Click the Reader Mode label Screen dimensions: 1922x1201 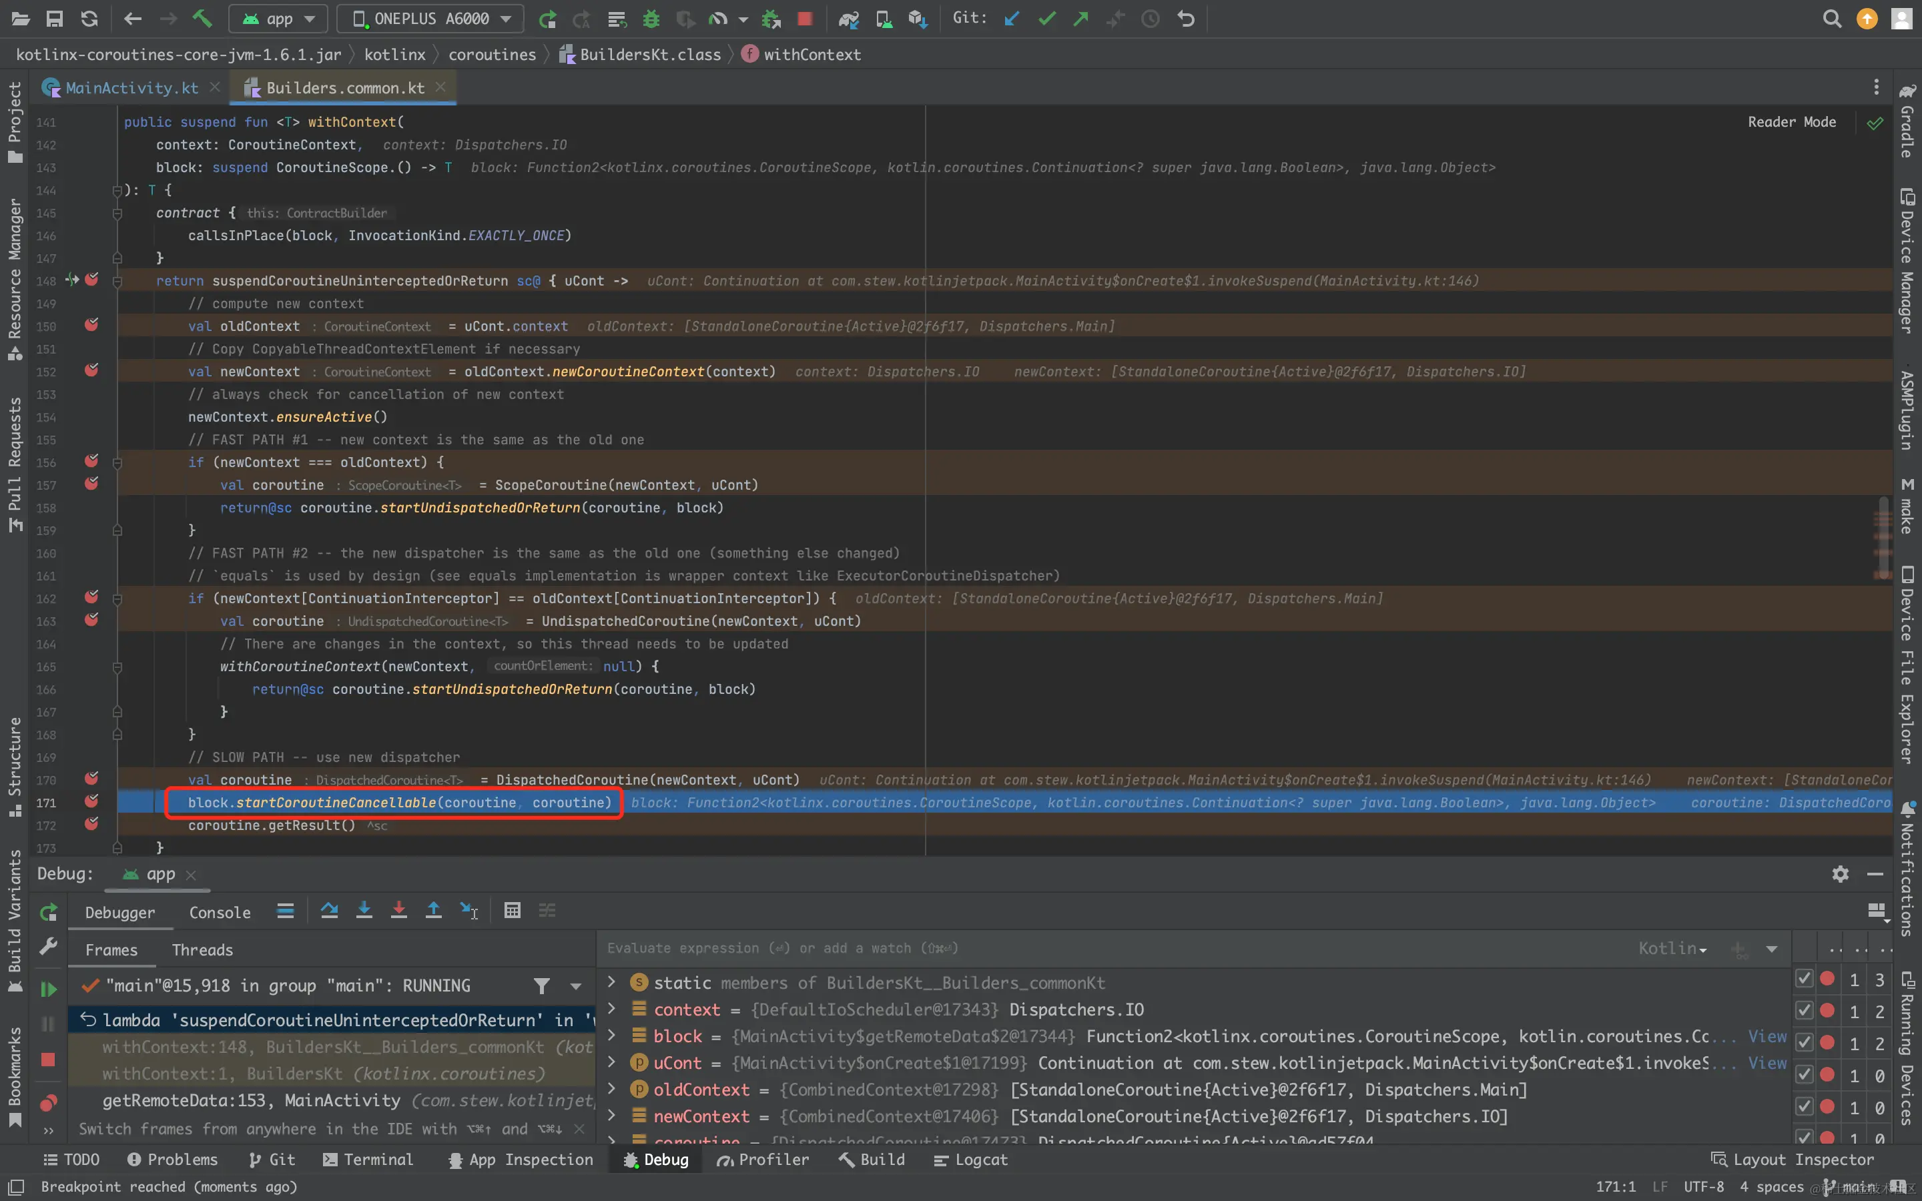tap(1792, 121)
